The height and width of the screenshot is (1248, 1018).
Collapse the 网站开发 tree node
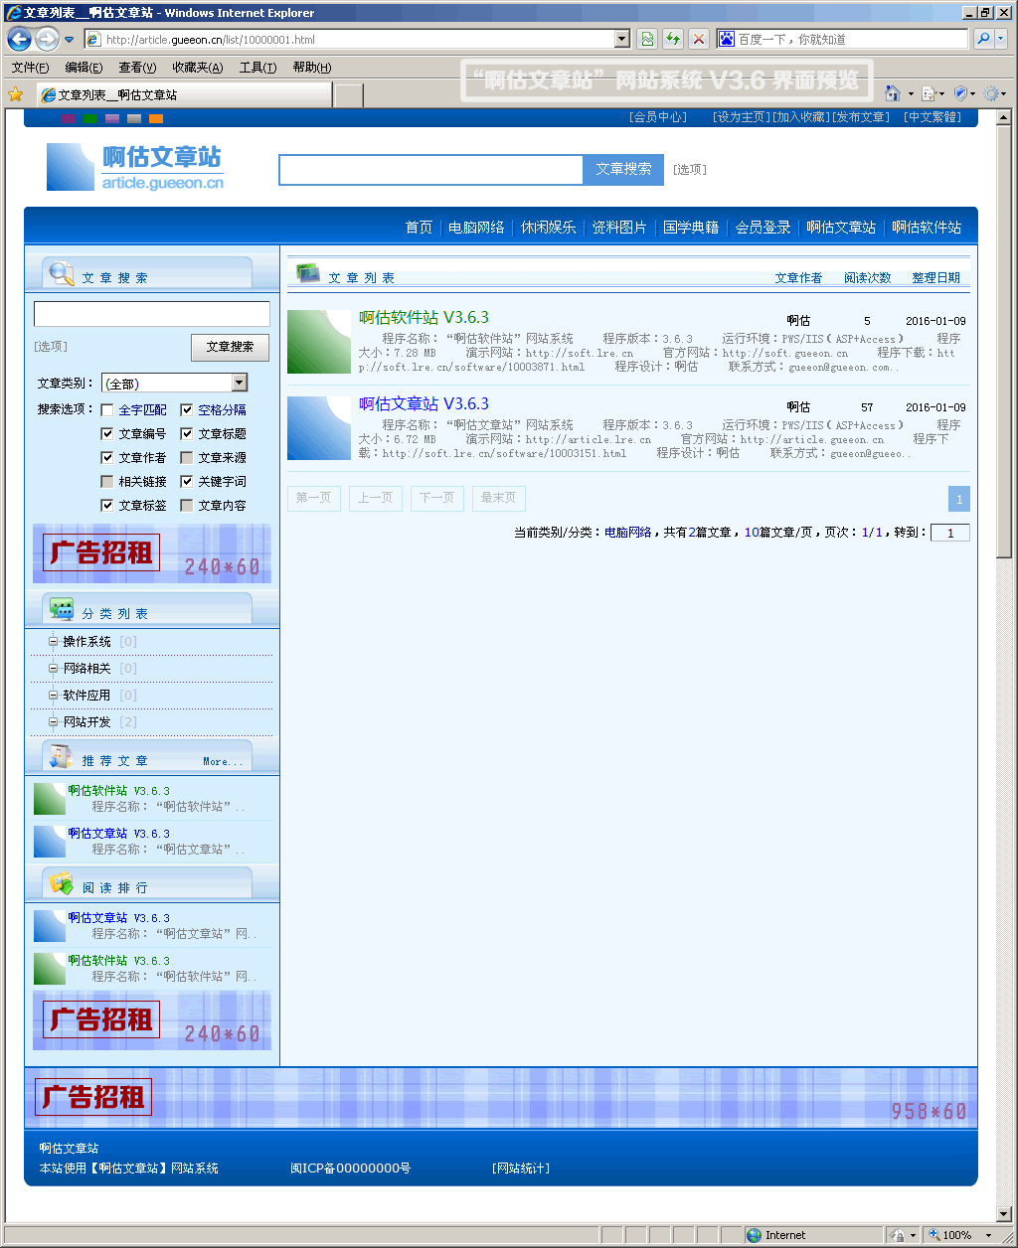coord(54,722)
